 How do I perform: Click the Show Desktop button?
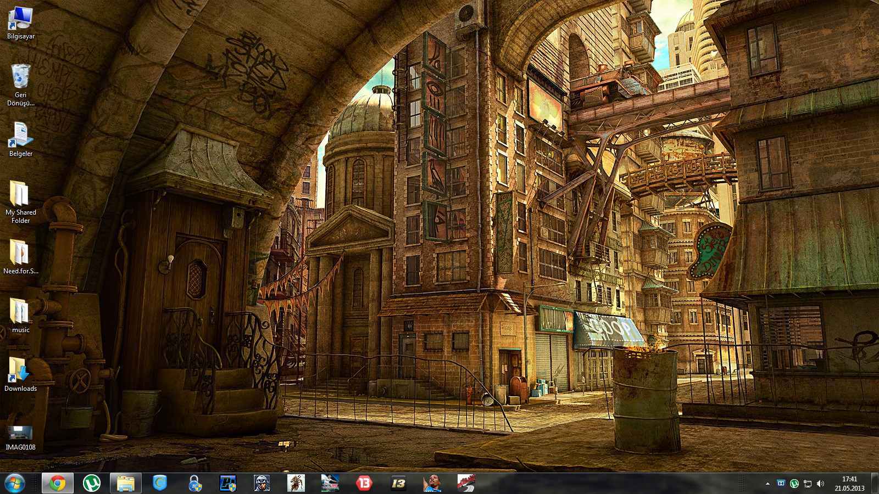click(x=875, y=484)
